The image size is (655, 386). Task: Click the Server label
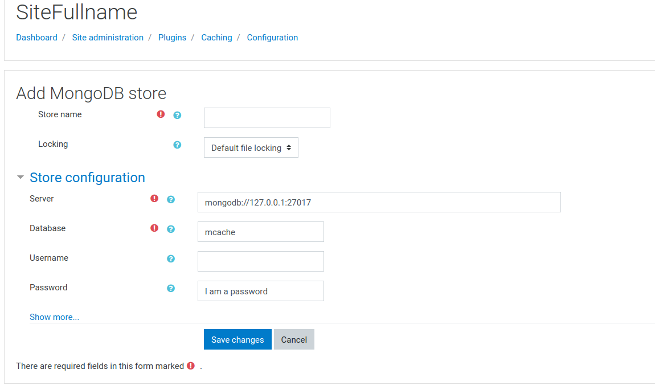click(x=42, y=199)
